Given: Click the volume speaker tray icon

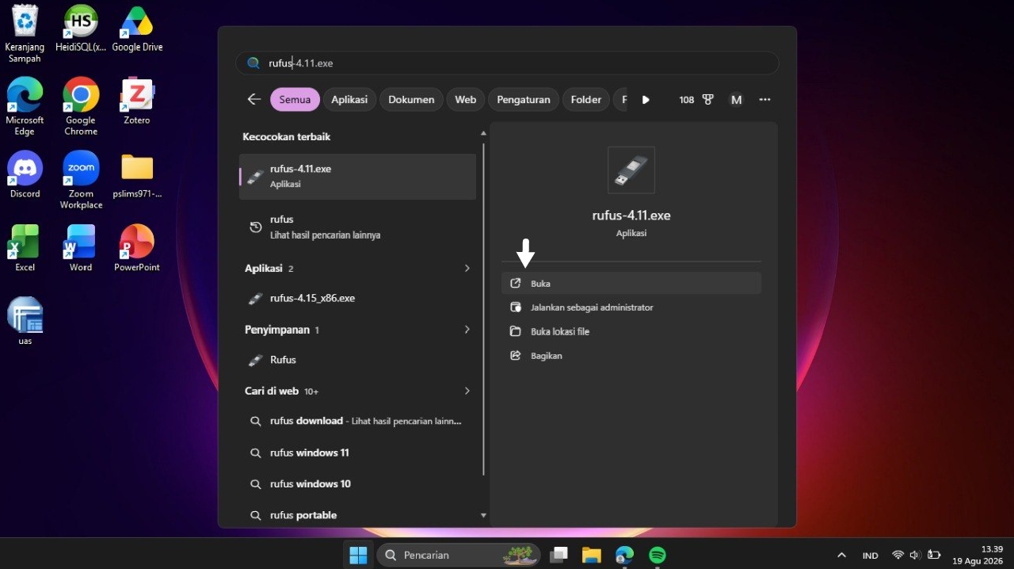Looking at the screenshot, I should (x=915, y=556).
